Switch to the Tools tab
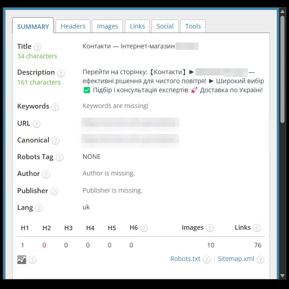Image resolution: width=289 pixels, height=289 pixels. pyautogui.click(x=193, y=26)
